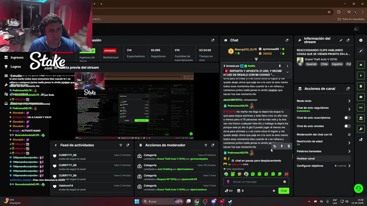
Task: Click the stream preview video thumbnail
Action: coord(134,106)
